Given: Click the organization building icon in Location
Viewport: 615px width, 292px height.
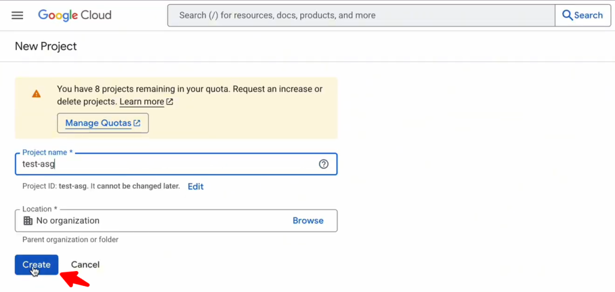Looking at the screenshot, I should pos(28,221).
